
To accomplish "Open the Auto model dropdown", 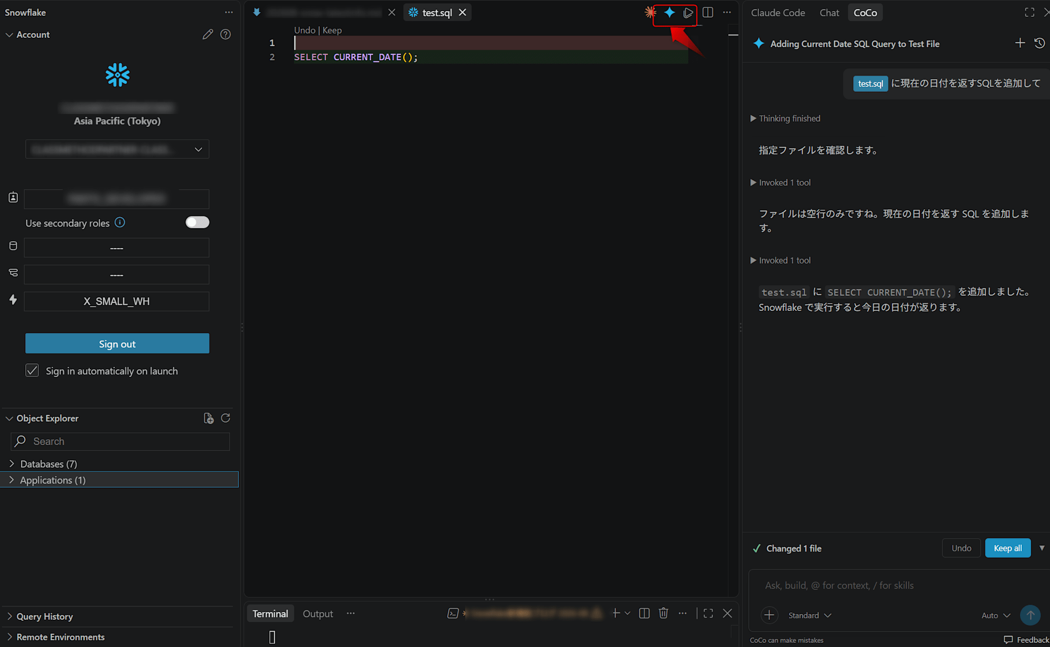I will (x=996, y=616).
